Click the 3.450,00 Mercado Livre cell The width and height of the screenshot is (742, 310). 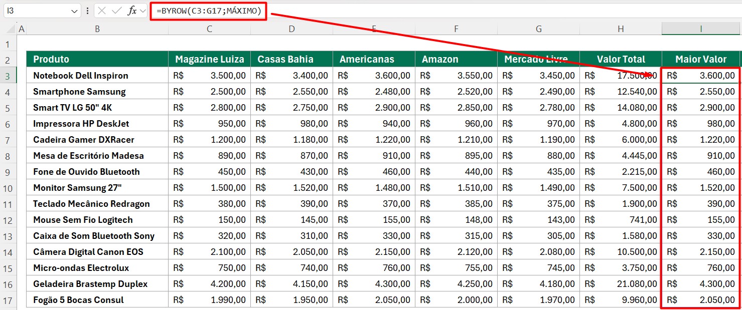click(x=538, y=76)
